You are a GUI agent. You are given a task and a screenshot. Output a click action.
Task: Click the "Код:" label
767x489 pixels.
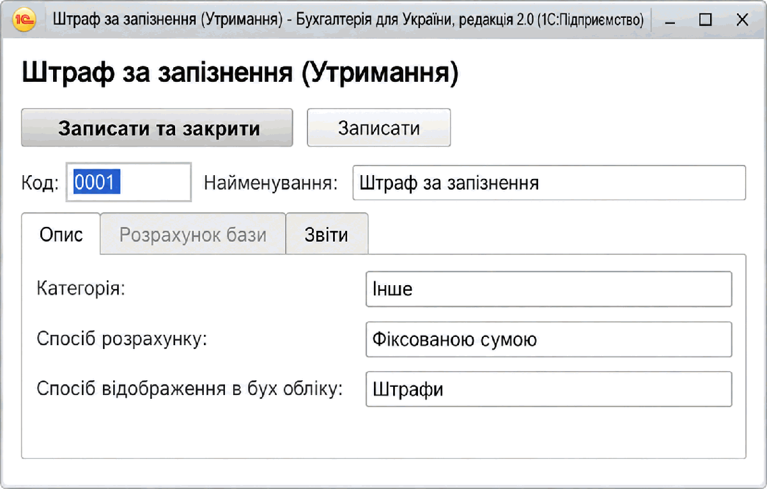coord(40,183)
